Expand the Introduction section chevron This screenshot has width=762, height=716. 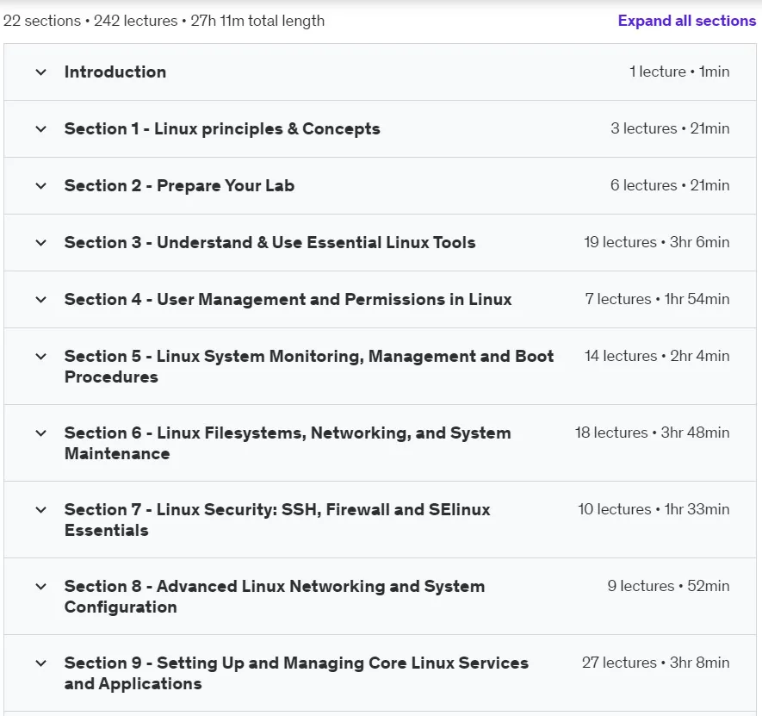(40, 72)
